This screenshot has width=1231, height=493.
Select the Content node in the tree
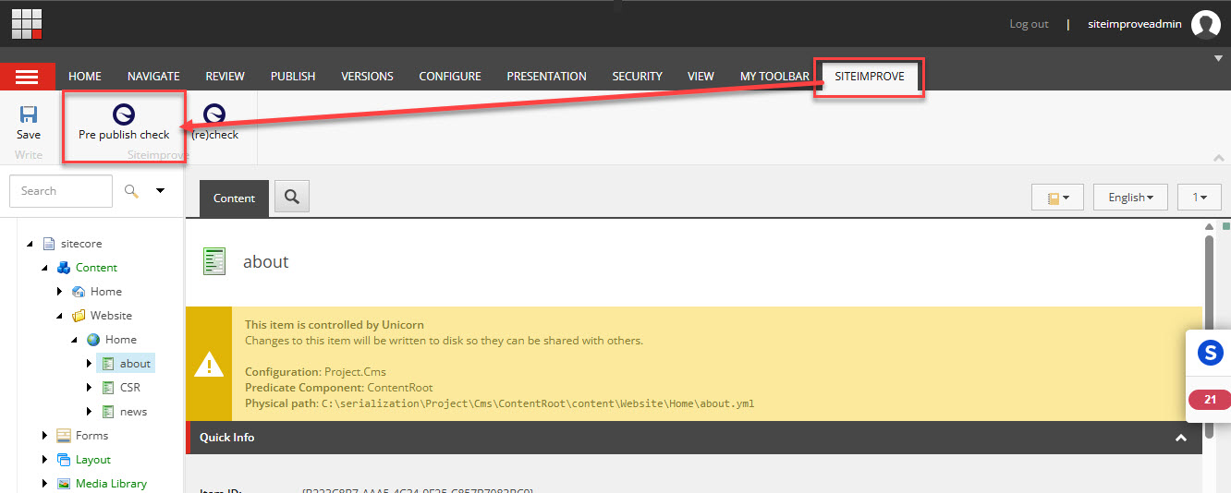[96, 268]
